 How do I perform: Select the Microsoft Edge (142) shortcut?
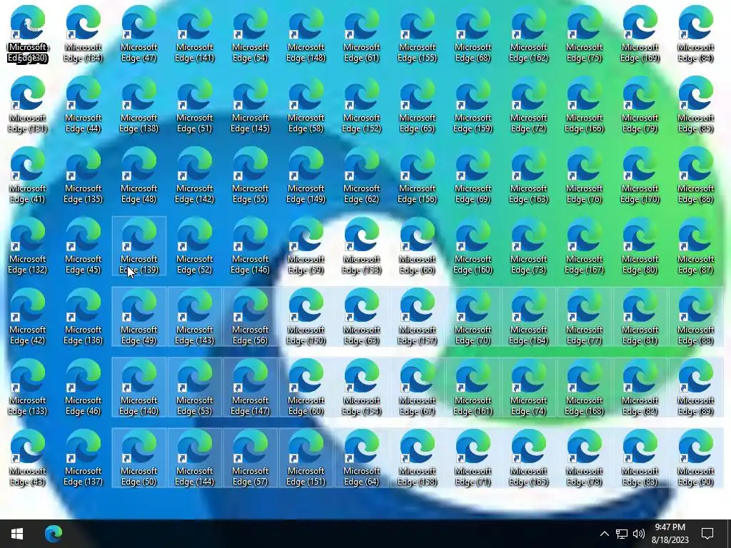194,175
